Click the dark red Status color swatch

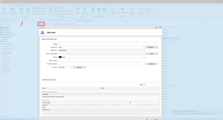pyautogui.click(x=60, y=57)
